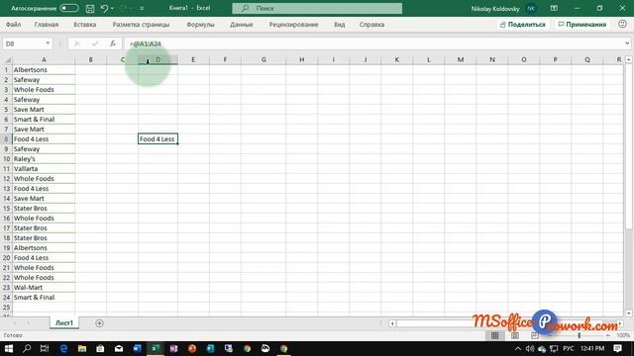
Task: Switch to Page Layout view icon
Action: [x=515, y=335]
